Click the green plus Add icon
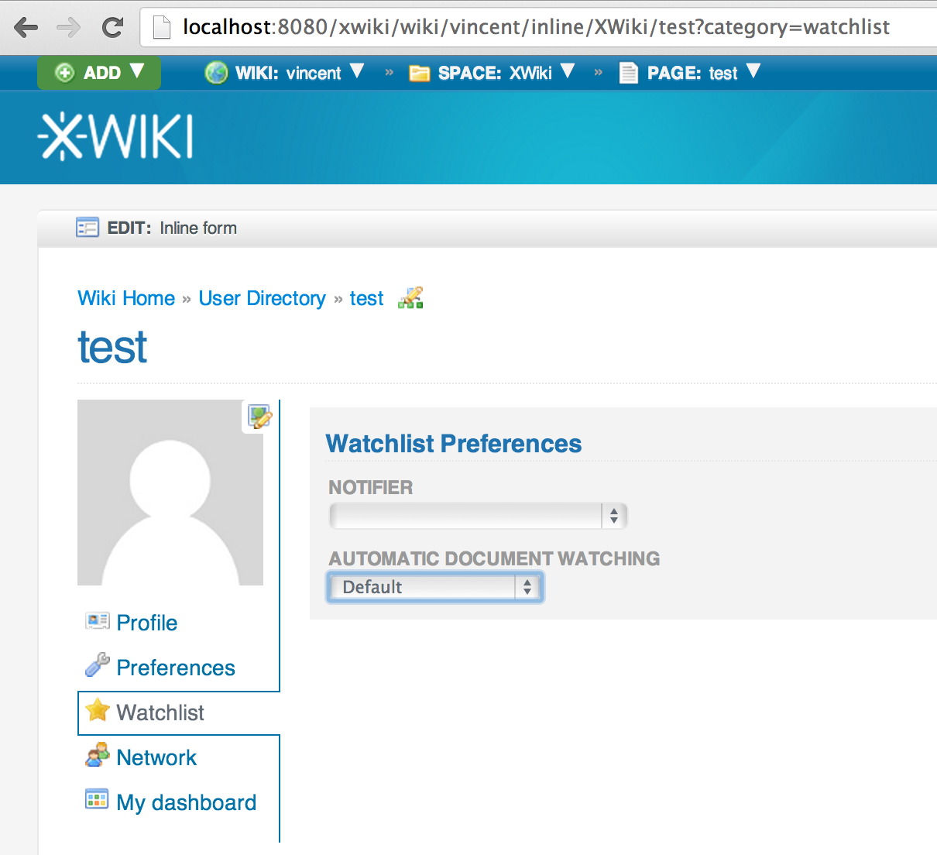 click(x=65, y=73)
